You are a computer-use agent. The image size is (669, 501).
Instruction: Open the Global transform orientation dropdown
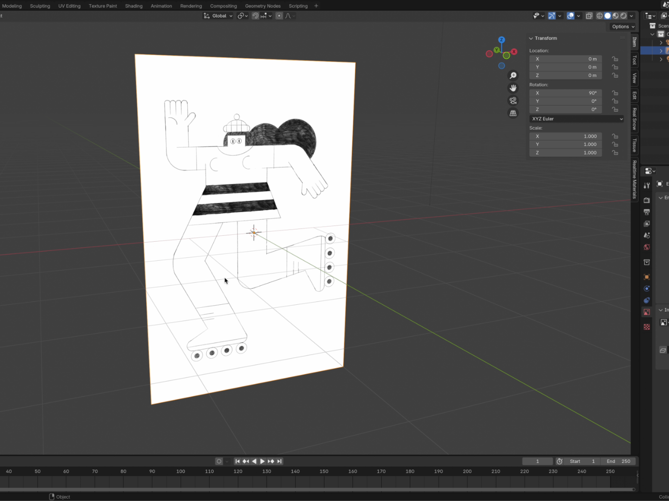[219, 16]
